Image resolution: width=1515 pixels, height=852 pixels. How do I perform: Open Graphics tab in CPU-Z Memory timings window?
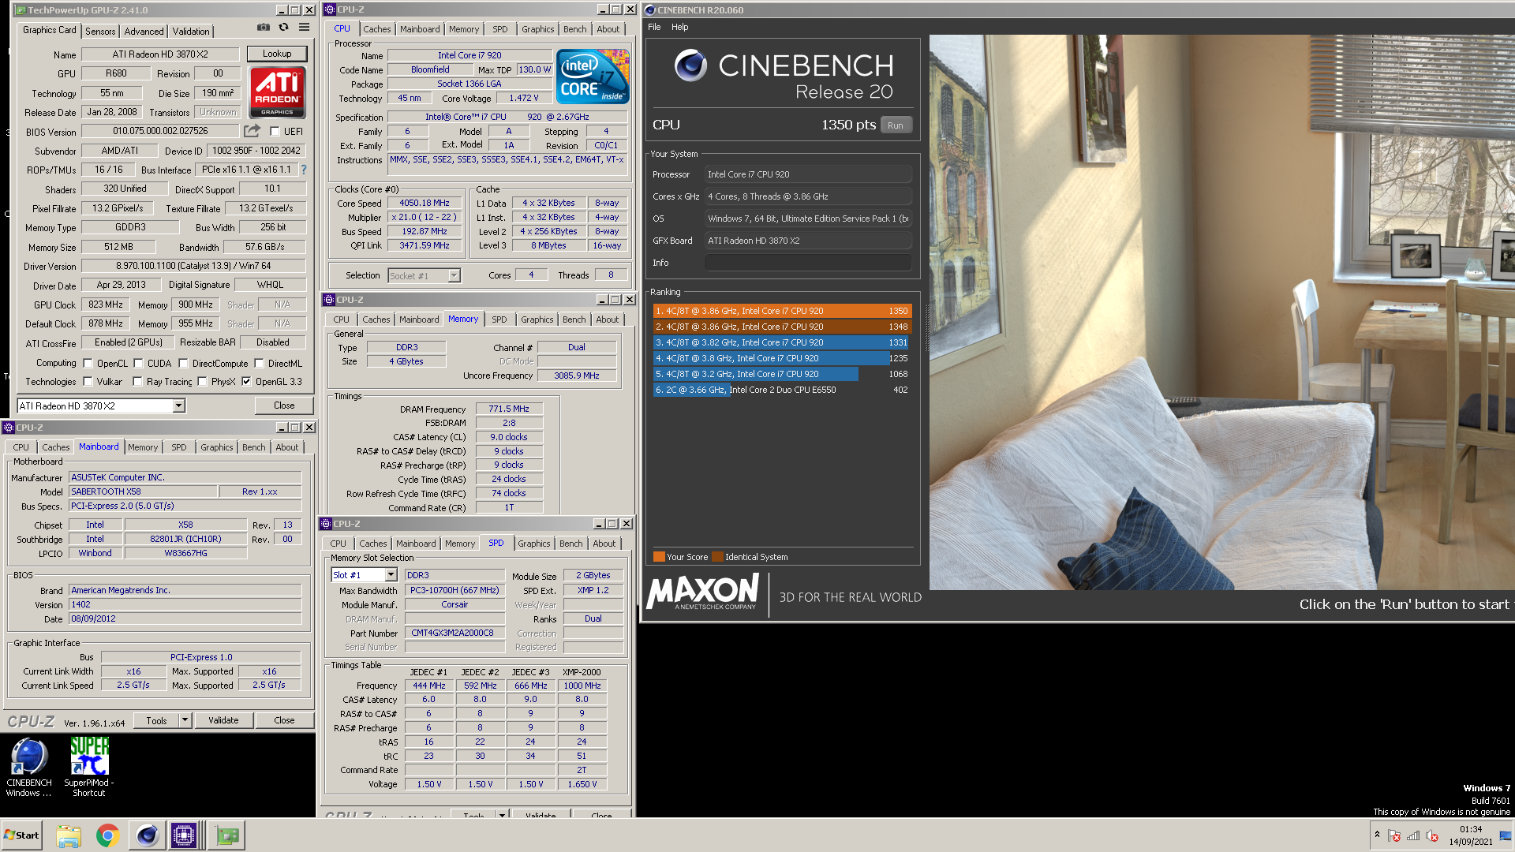[537, 319]
